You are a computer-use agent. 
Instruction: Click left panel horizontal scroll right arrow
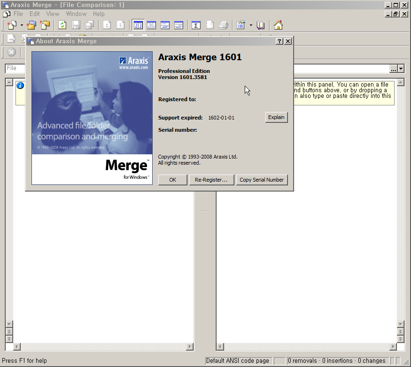tap(190, 347)
